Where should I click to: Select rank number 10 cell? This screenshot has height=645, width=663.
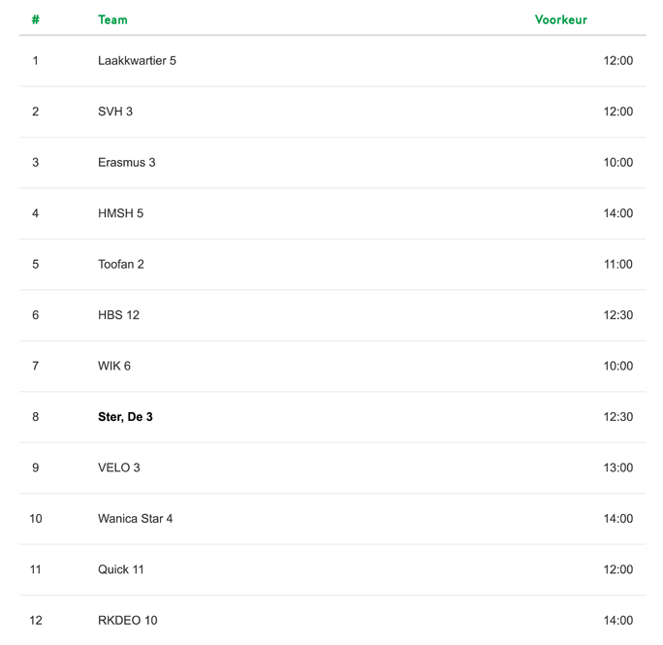click(36, 519)
